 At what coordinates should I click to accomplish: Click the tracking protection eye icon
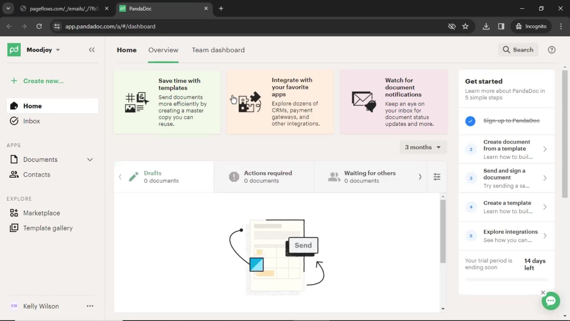[x=452, y=26]
